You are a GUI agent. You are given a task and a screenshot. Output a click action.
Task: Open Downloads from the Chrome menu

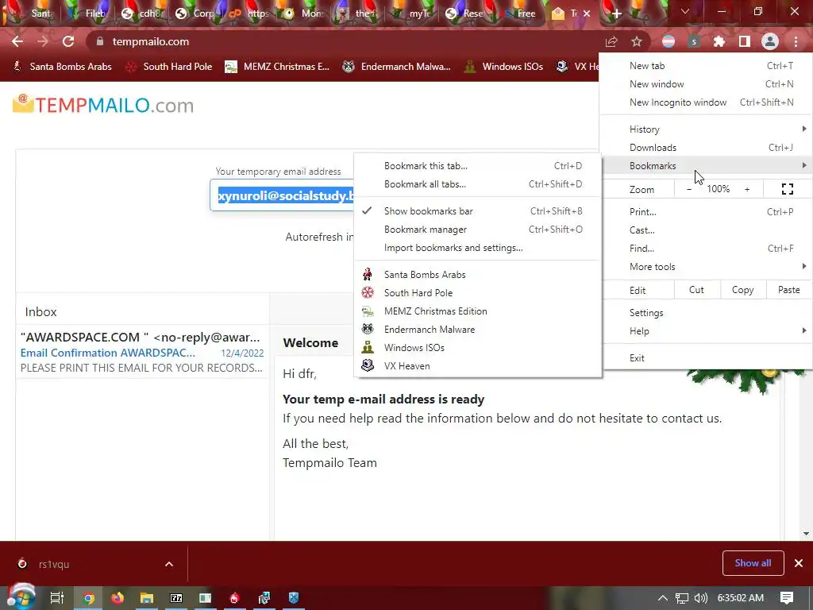706,147
